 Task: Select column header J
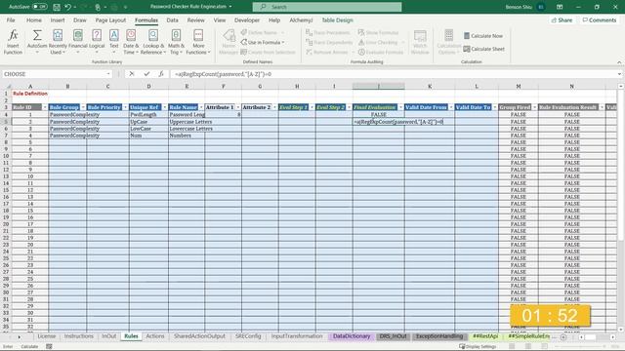[378, 86]
